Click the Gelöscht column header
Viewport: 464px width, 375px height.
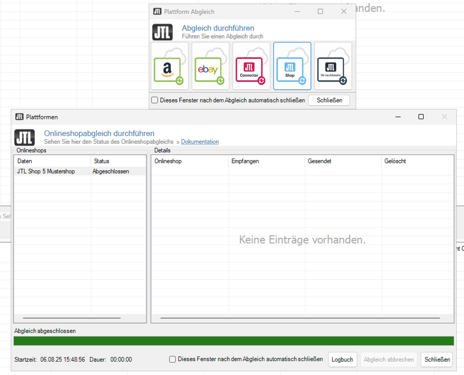(417, 161)
